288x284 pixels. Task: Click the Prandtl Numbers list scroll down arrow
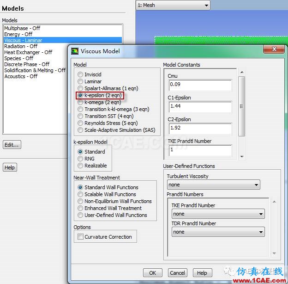pyautogui.click(x=274, y=253)
